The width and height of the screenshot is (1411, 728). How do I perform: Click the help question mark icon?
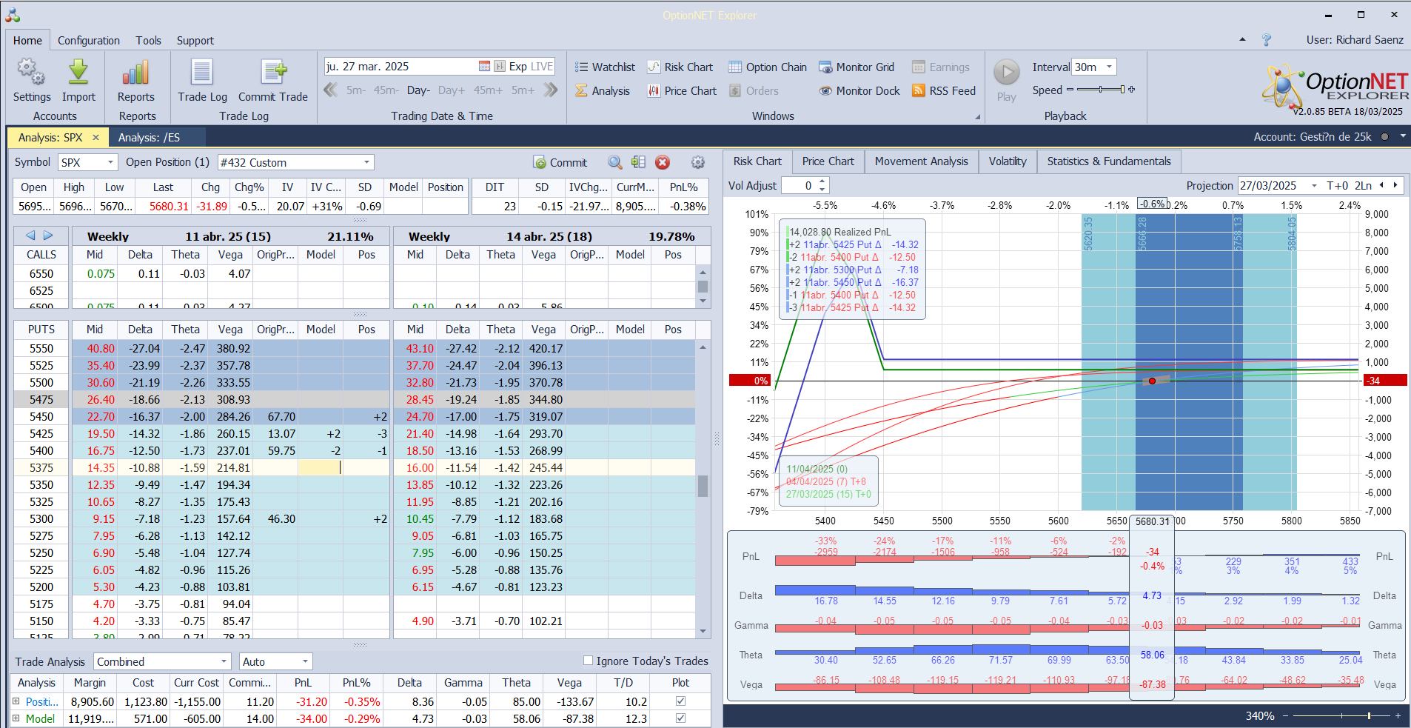pos(1267,40)
